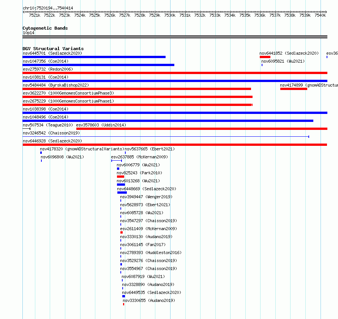Click the DGV Structural Variants track title
The height and width of the screenshot is (319, 338).
(53, 49)
